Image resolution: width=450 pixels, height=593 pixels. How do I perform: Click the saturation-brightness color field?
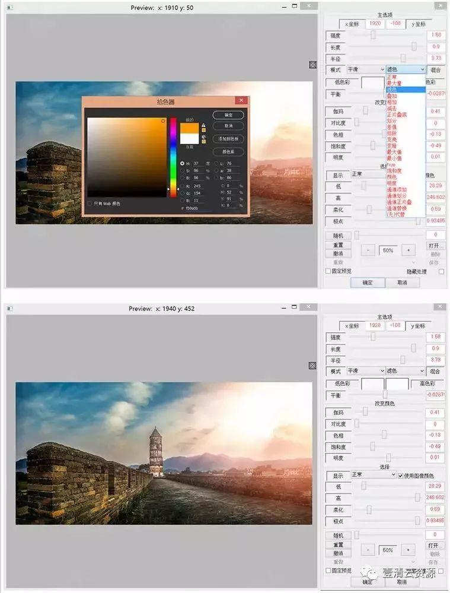126,157
